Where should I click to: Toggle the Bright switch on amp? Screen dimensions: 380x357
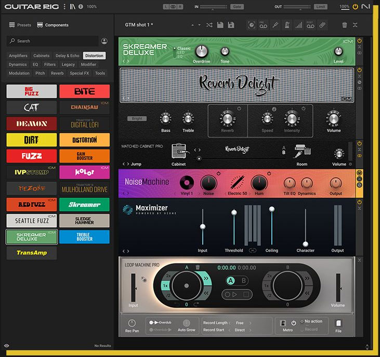pyautogui.click(x=137, y=118)
